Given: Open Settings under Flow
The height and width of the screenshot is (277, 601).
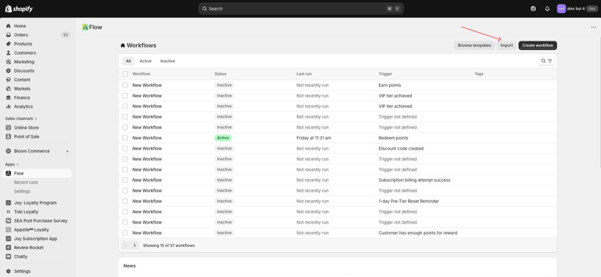Looking at the screenshot, I should click(22, 191).
